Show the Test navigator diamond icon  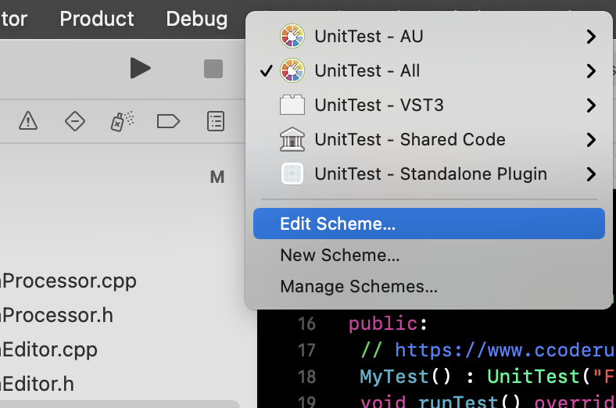[x=75, y=120]
